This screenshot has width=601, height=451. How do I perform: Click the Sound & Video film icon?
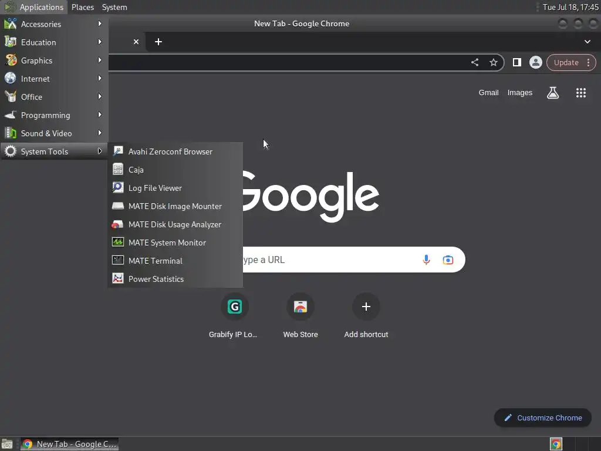tap(11, 133)
